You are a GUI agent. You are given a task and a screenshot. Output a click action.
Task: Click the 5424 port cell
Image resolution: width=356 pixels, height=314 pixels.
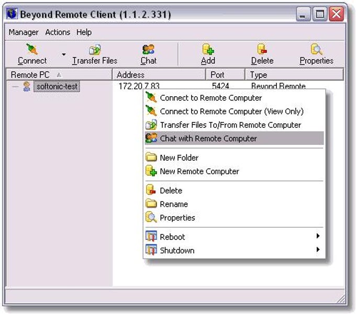click(x=220, y=86)
